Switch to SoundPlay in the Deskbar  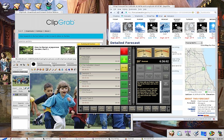[x=115, y=139]
